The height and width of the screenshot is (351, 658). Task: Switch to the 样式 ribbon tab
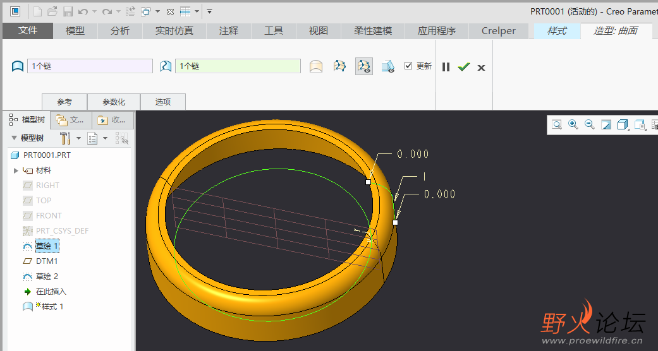(x=557, y=30)
